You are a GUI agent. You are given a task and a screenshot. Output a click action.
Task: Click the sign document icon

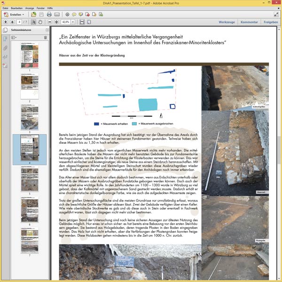click(x=101, y=15)
